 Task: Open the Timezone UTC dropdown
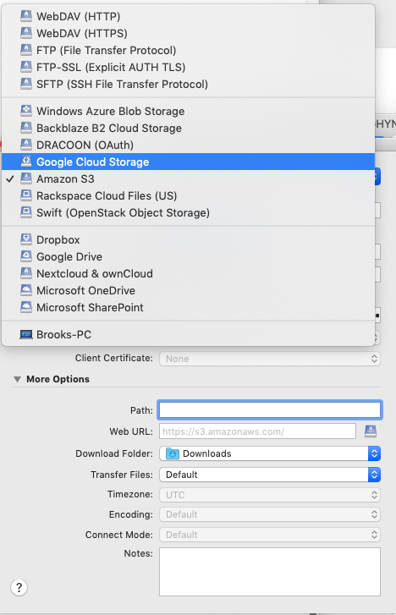(270, 495)
